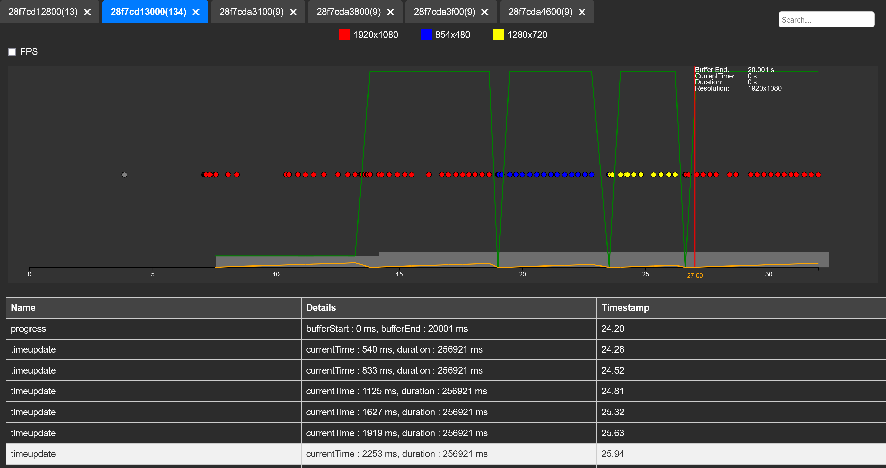Switch to tab 28f7cd12800(13)
The height and width of the screenshot is (468, 886).
click(x=43, y=12)
